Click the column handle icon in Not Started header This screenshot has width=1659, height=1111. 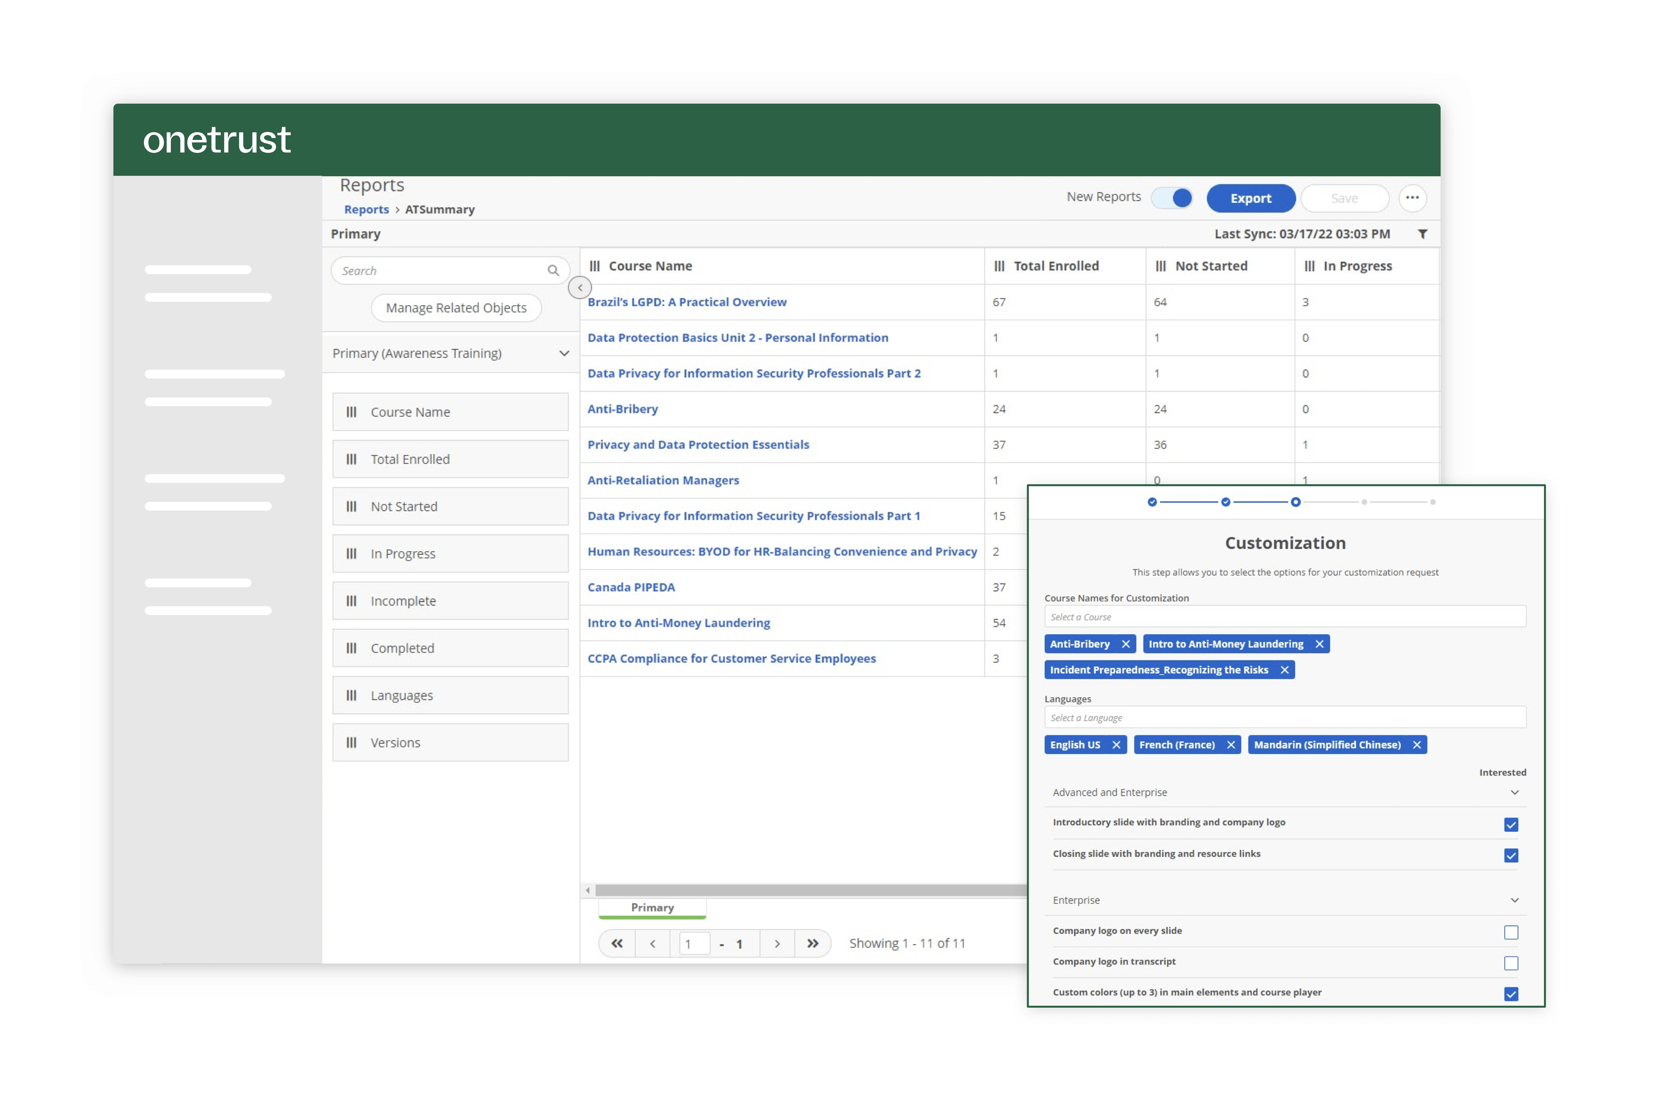tap(1161, 266)
